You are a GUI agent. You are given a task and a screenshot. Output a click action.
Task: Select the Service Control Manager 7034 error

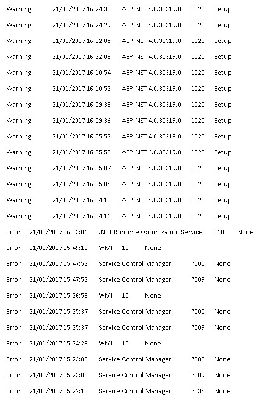pyautogui.click(x=118, y=391)
